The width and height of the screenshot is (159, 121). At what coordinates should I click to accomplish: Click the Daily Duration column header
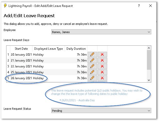(x=76, y=49)
